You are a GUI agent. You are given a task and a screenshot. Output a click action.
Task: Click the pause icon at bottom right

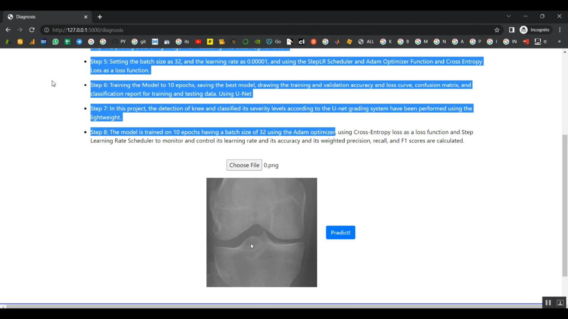tap(548, 303)
